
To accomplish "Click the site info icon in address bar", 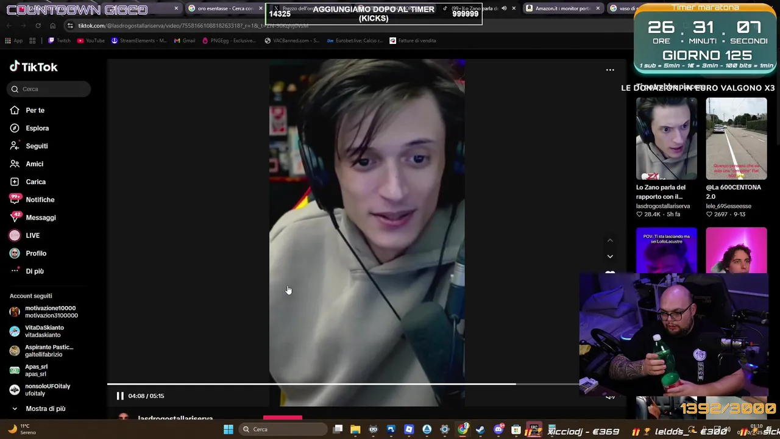I will click(x=71, y=26).
